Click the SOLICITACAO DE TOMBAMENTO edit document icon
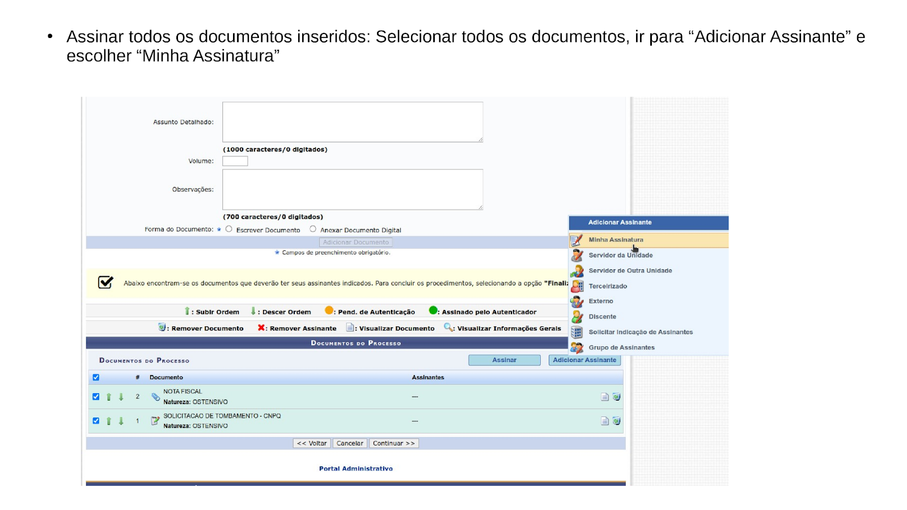Image resolution: width=907 pixels, height=510 pixels. (155, 421)
